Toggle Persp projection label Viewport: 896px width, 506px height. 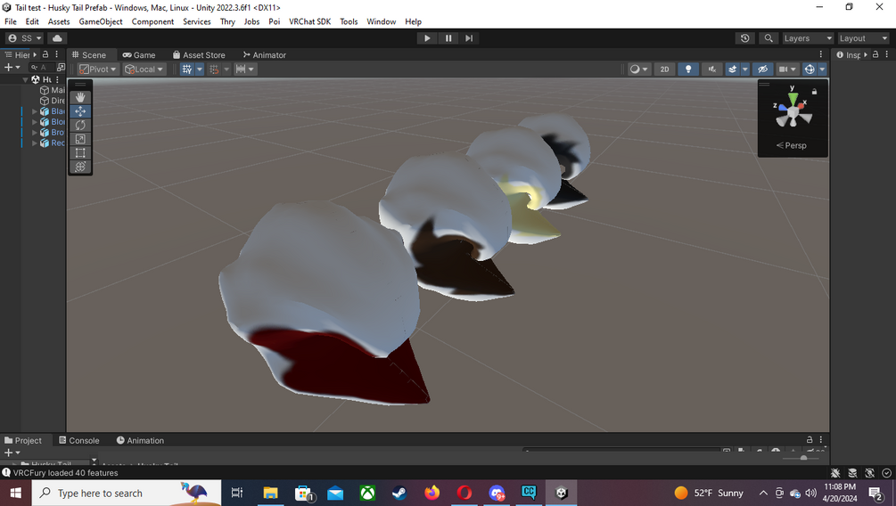[792, 145]
